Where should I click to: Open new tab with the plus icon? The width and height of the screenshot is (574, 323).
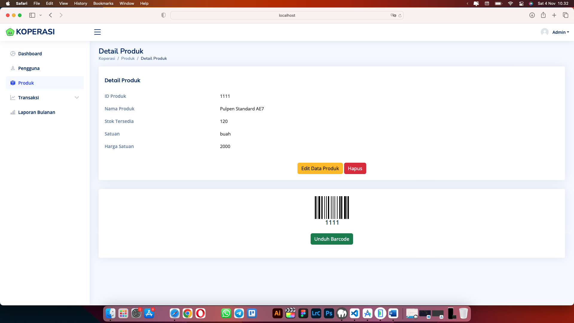[x=554, y=15]
